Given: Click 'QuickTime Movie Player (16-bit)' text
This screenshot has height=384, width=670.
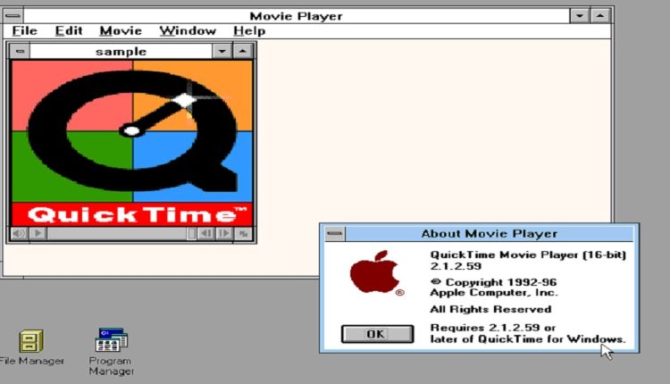Looking at the screenshot, I should point(528,255).
